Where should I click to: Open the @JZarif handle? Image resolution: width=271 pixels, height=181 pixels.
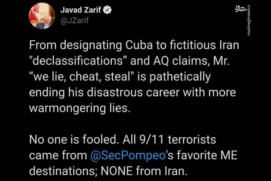pos(75,20)
